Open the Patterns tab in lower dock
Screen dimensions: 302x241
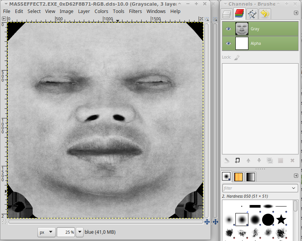[238, 177]
